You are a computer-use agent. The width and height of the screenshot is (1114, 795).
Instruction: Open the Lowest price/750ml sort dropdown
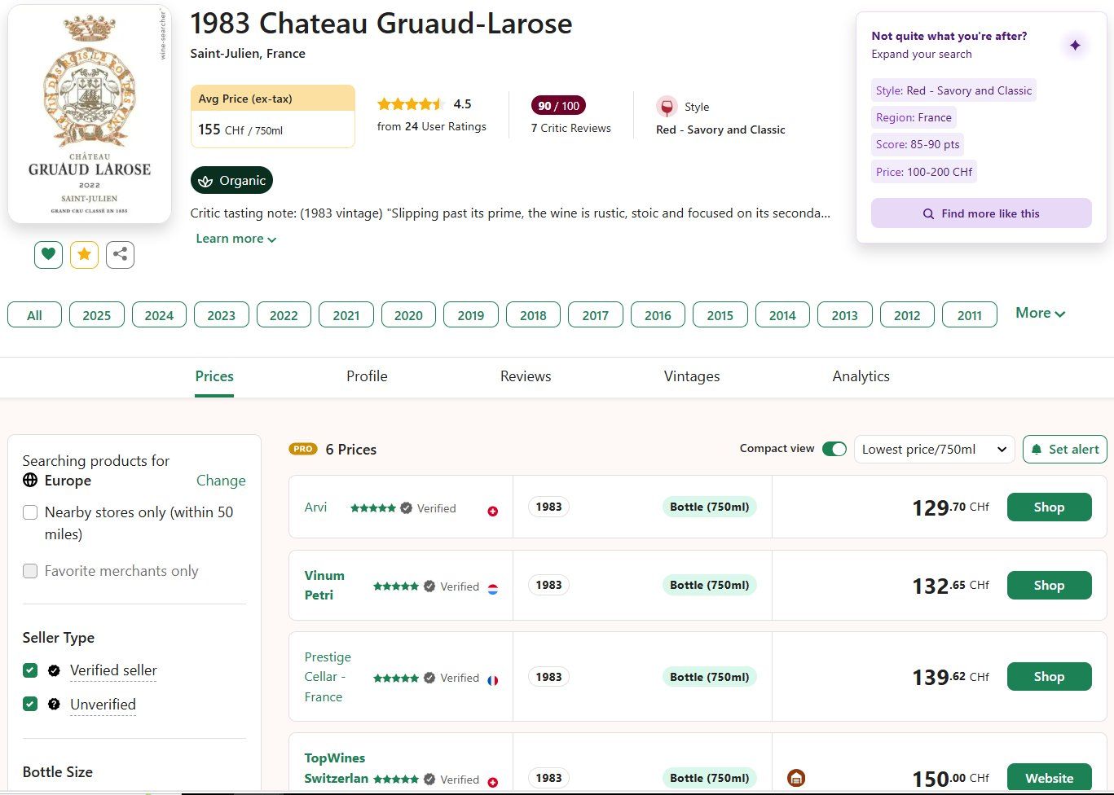[x=934, y=449]
